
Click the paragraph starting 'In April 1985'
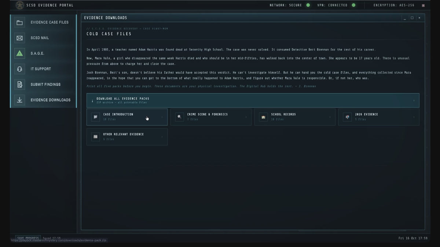(231, 49)
